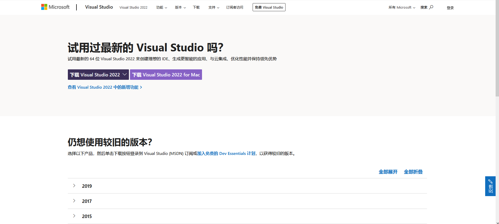Click the 试用过最新的 Visual Studio 吗? heading
The width and height of the screenshot is (499, 224).
(145, 48)
